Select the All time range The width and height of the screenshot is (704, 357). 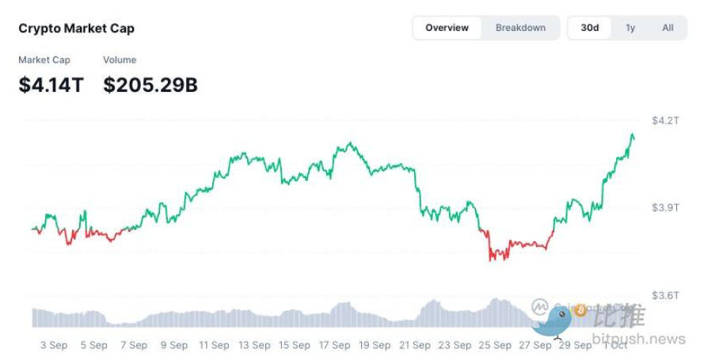click(x=668, y=28)
